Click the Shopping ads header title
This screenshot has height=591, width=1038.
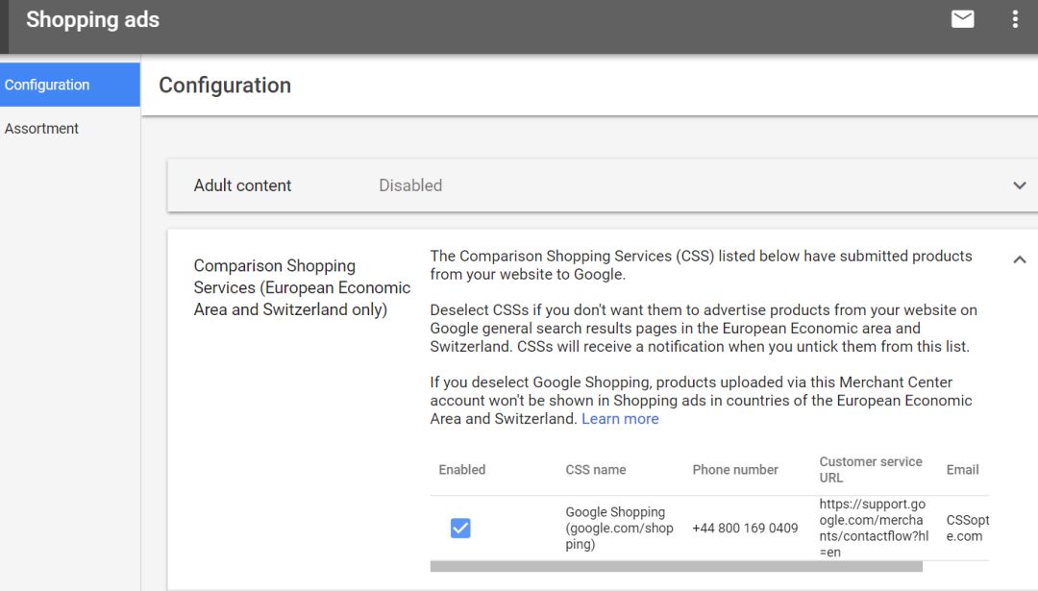pyautogui.click(x=92, y=19)
